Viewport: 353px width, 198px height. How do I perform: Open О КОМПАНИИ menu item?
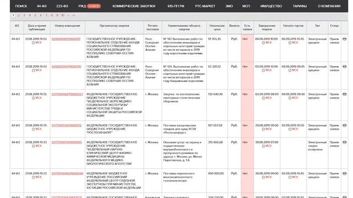[x=329, y=6]
